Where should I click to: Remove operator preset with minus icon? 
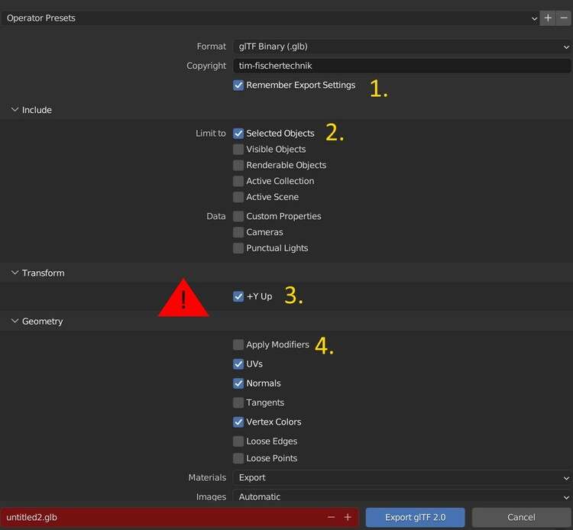click(x=563, y=18)
